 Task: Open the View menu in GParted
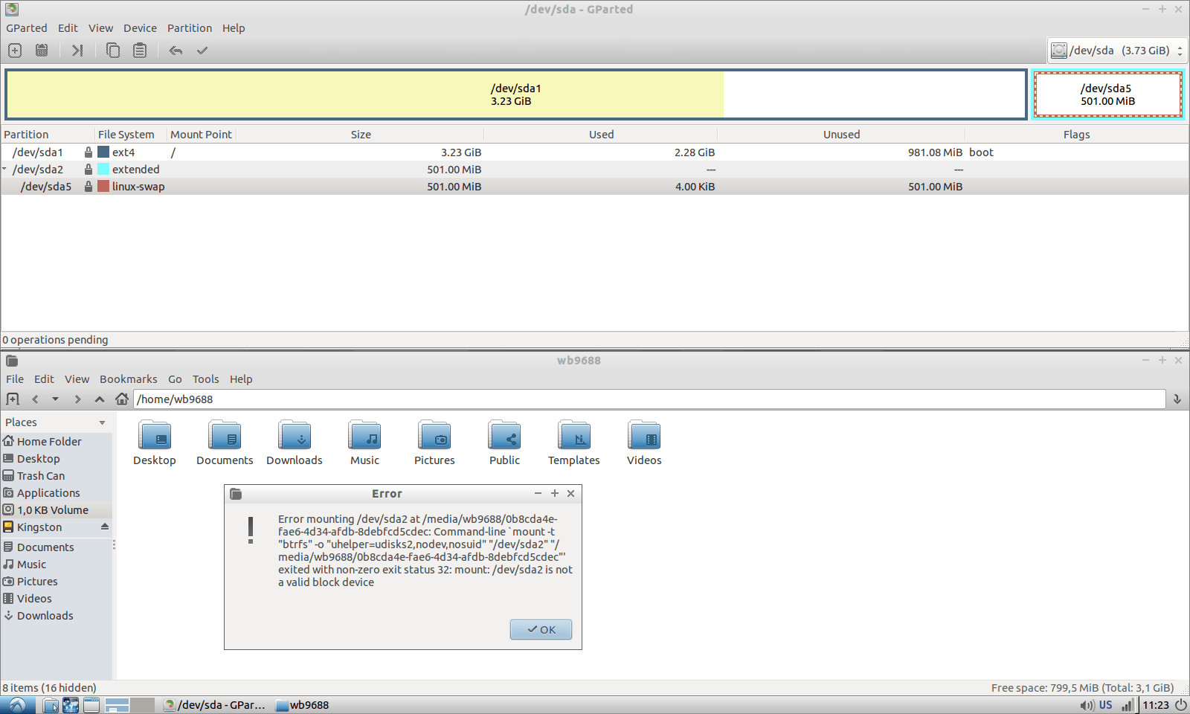pyautogui.click(x=101, y=28)
